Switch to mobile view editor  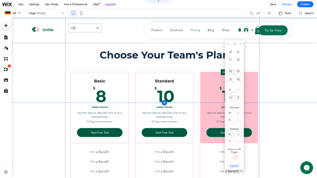81,13
